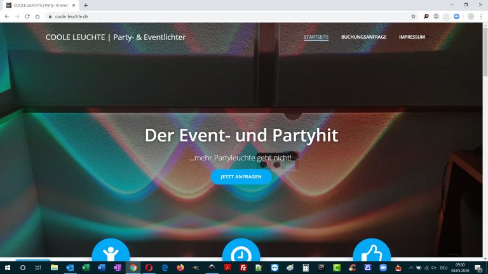Open Cortana search circle
Screen dimensions: 488x274
[x=22, y=268]
